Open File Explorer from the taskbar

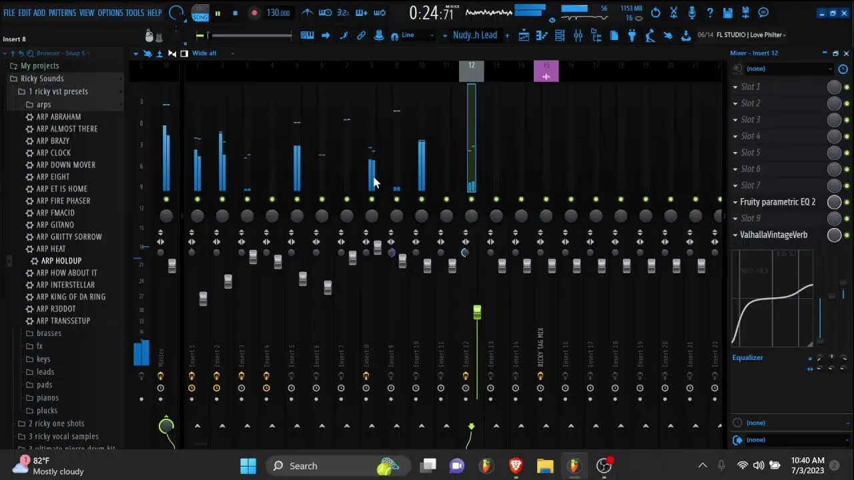[x=545, y=465]
